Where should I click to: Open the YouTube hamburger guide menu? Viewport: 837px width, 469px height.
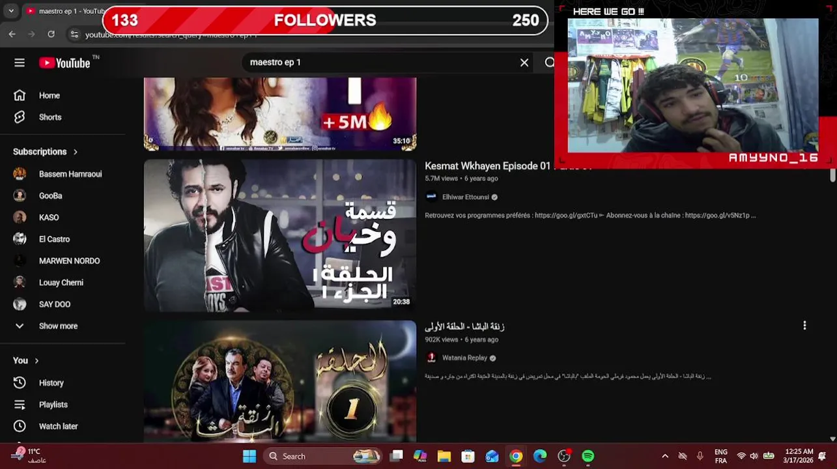coord(20,63)
